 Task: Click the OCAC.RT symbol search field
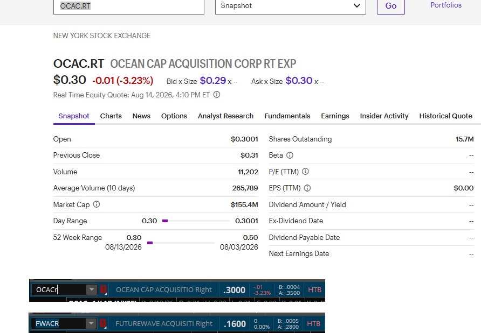point(128,6)
